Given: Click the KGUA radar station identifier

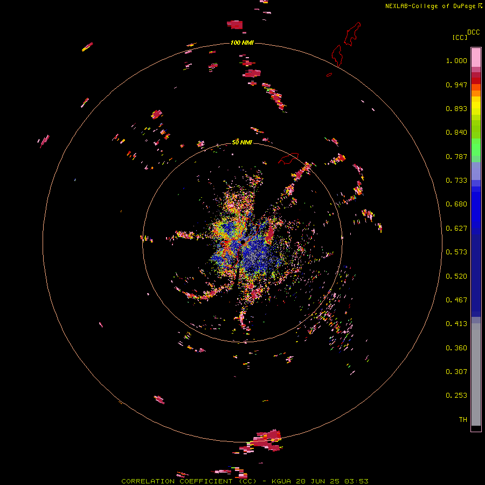Looking at the screenshot, I should tap(281, 481).
